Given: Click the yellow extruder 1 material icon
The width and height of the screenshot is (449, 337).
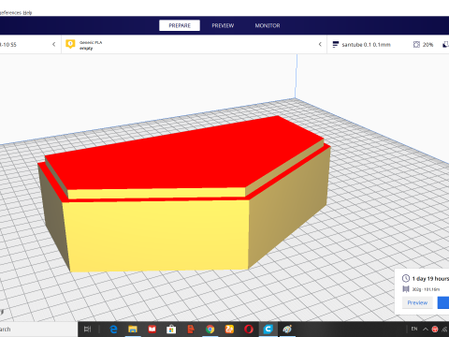Looking at the screenshot, I should point(70,44).
